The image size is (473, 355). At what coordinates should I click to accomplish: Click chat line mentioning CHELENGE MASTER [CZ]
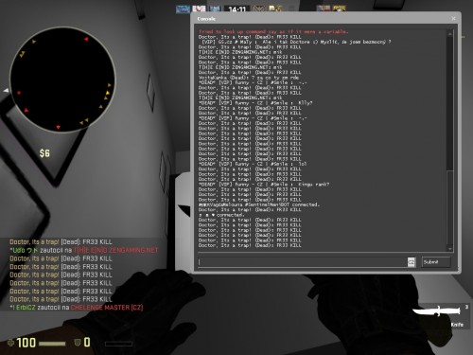pos(77,308)
